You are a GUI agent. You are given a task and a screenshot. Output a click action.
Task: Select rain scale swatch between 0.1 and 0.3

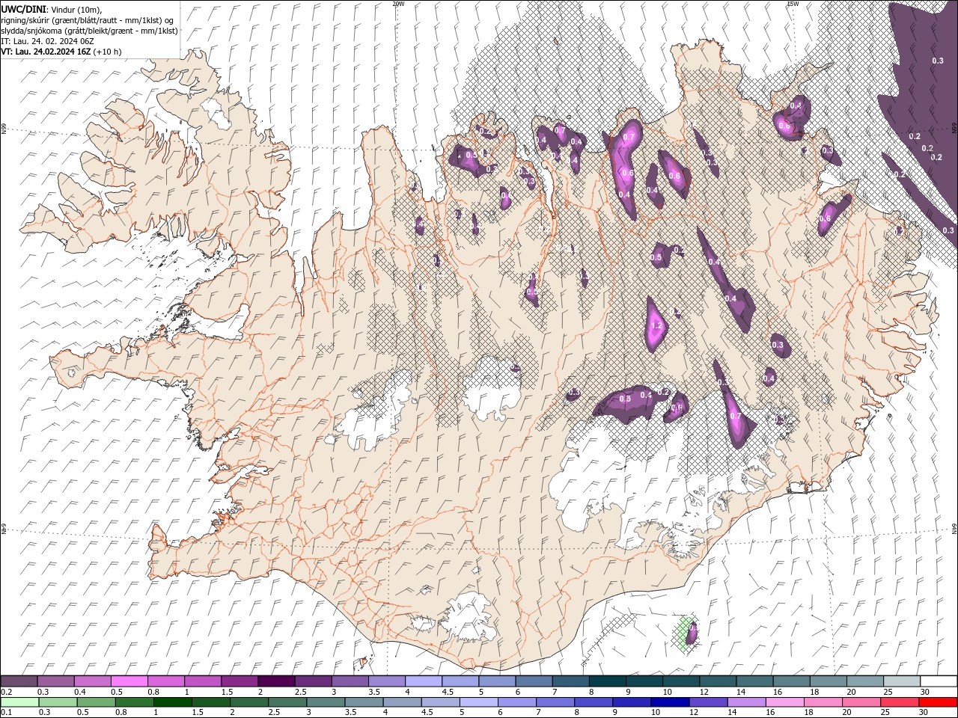click(x=19, y=702)
